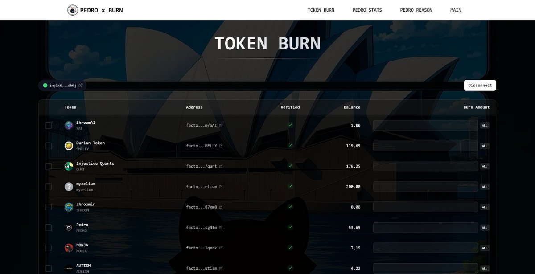535x274 pixels.
Task: Click the AUTISM token icon
Action: pyautogui.click(x=69, y=268)
